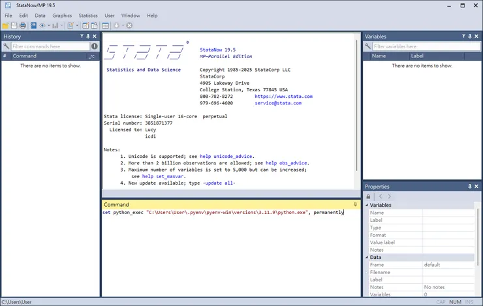
Task: Open the File menu
Action: pyautogui.click(x=8, y=16)
